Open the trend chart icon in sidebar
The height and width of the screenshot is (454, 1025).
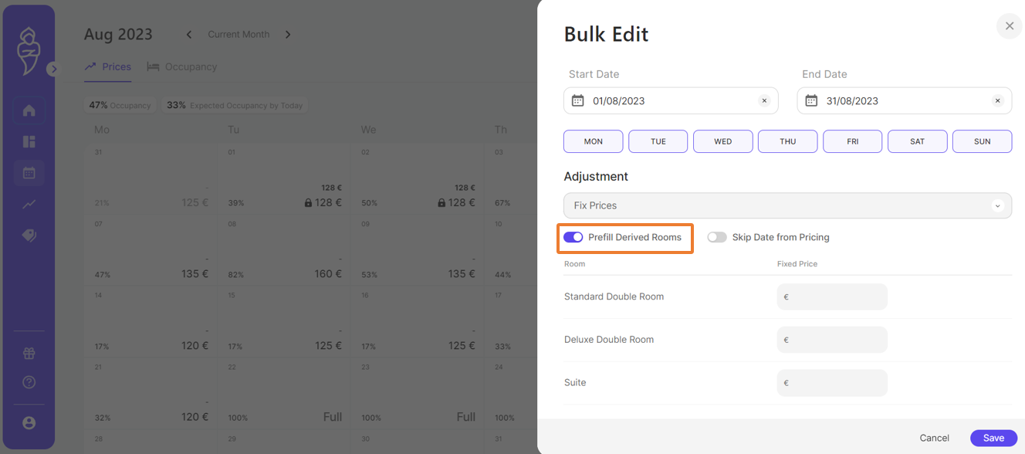click(x=29, y=205)
